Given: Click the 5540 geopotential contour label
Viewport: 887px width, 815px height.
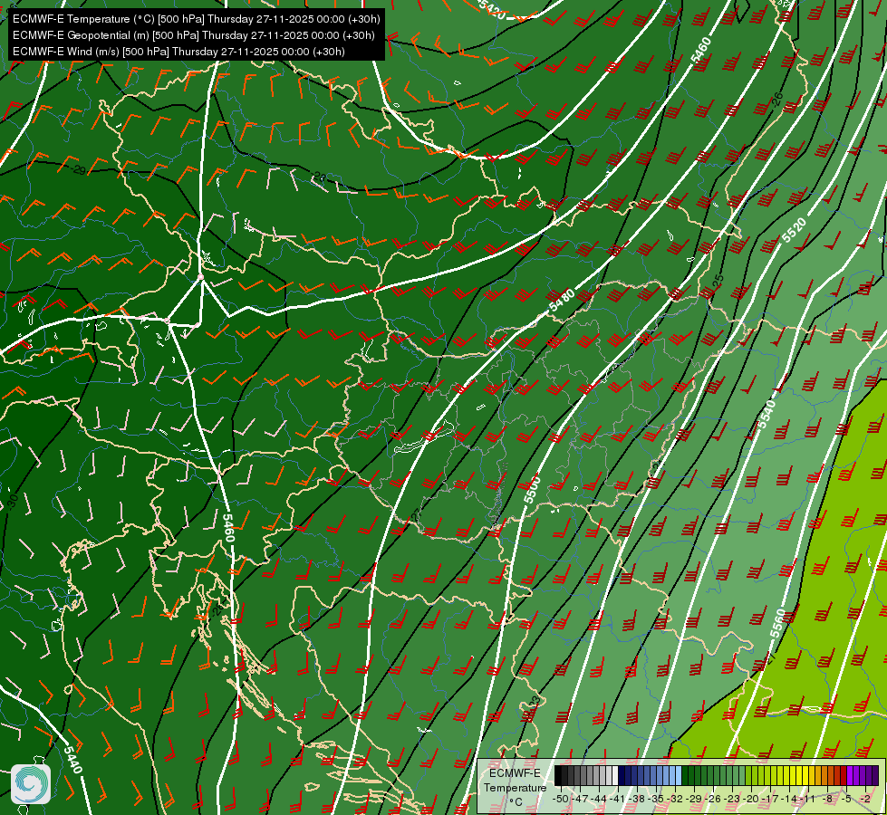Looking at the screenshot, I should [767, 413].
